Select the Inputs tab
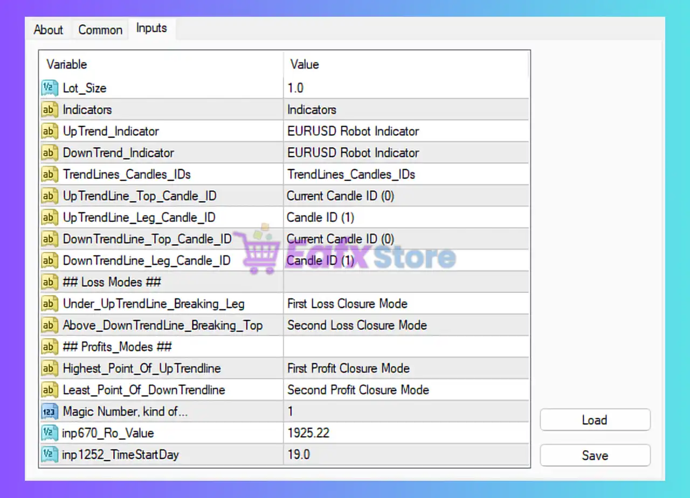Screen dimensions: 690x498 click(151, 28)
